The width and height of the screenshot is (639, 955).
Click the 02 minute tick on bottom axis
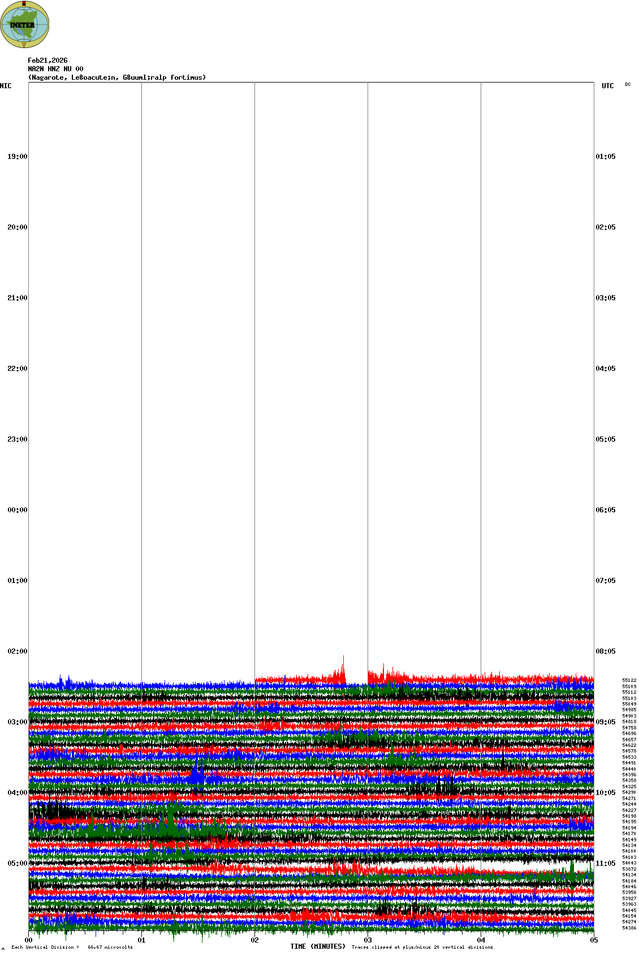coord(255,940)
